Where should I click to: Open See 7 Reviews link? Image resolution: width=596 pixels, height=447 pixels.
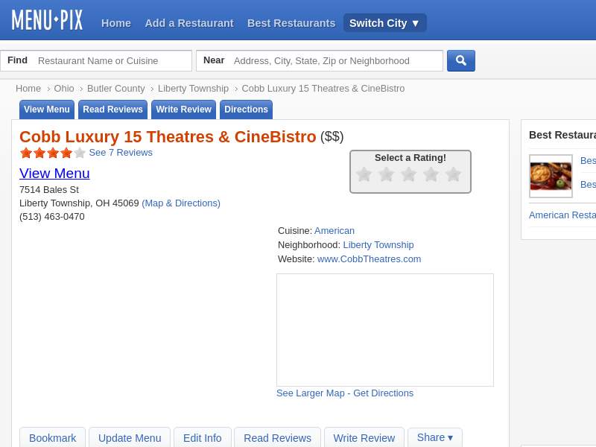coord(121,153)
